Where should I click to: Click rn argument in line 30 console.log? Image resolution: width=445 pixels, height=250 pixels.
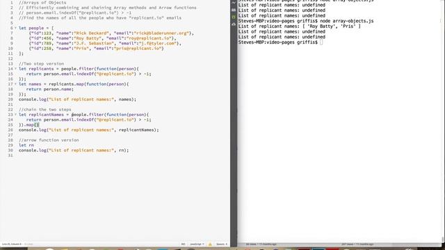pyautogui.click(x=121, y=151)
